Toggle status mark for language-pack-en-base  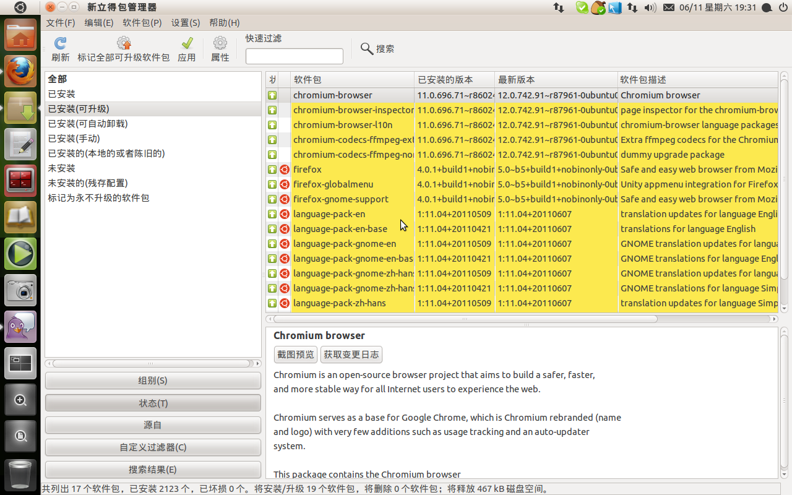[x=272, y=229]
